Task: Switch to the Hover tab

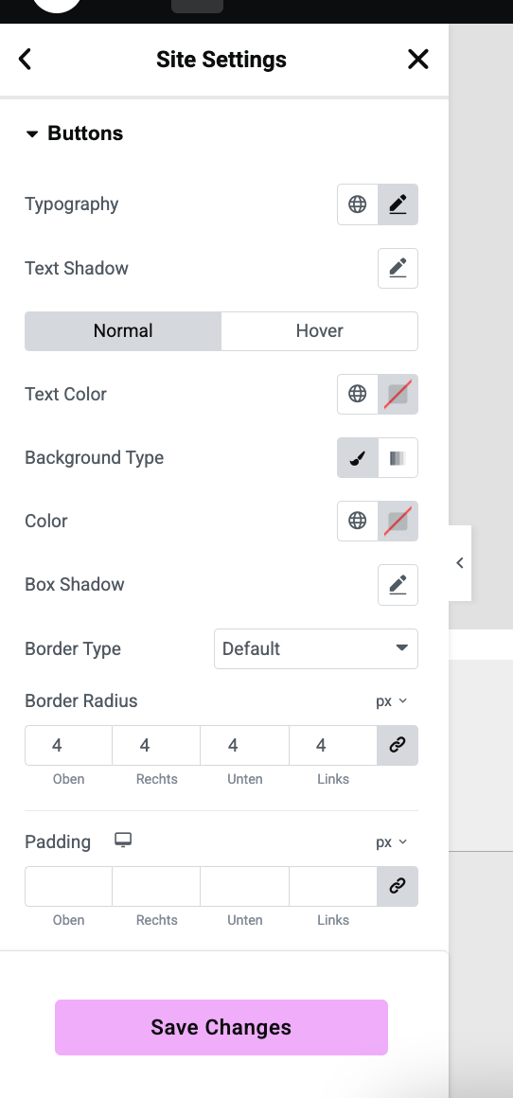Action: click(x=319, y=331)
